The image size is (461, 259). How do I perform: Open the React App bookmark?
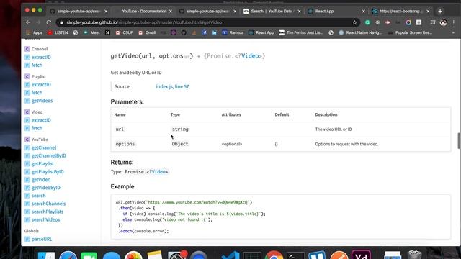coord(261,32)
